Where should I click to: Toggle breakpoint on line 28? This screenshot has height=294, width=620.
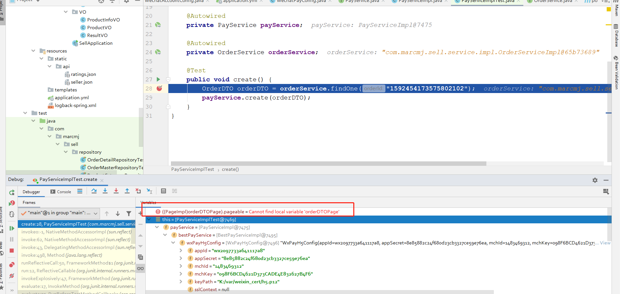[x=159, y=88]
